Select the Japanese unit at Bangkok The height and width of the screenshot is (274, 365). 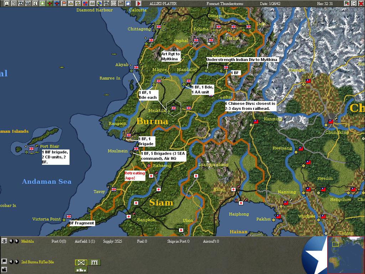pyautogui.click(x=128, y=217)
